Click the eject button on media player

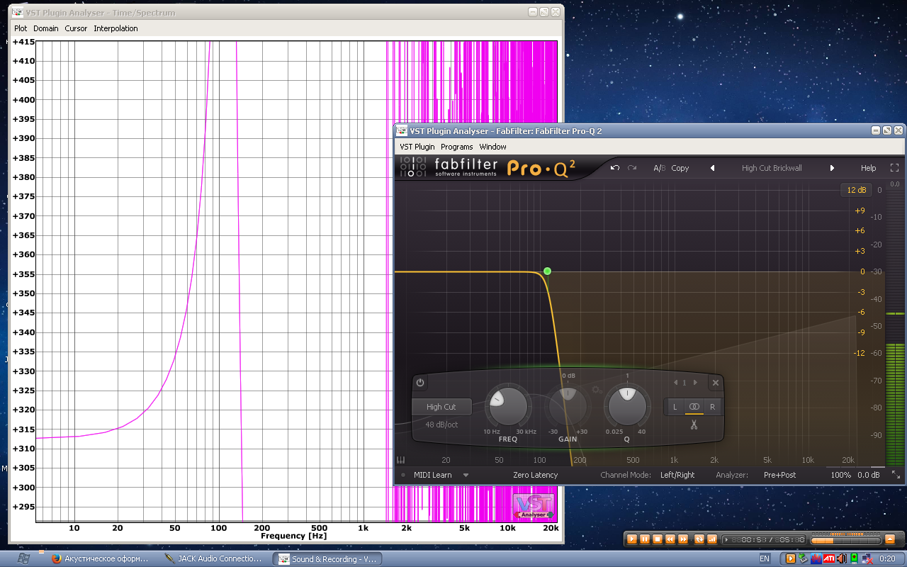coord(890,539)
